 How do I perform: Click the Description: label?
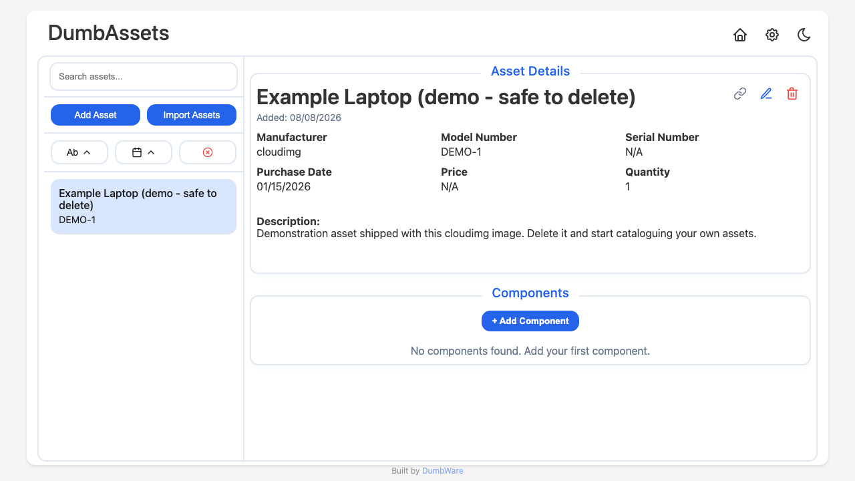click(x=289, y=221)
